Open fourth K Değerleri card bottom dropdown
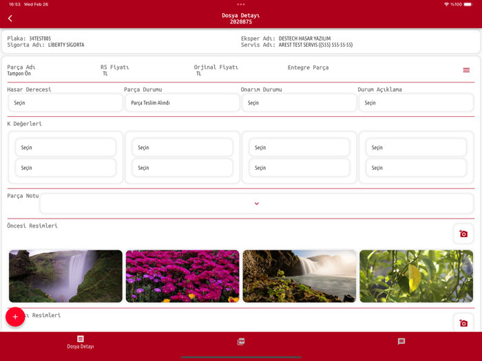The image size is (482, 361). (x=416, y=168)
